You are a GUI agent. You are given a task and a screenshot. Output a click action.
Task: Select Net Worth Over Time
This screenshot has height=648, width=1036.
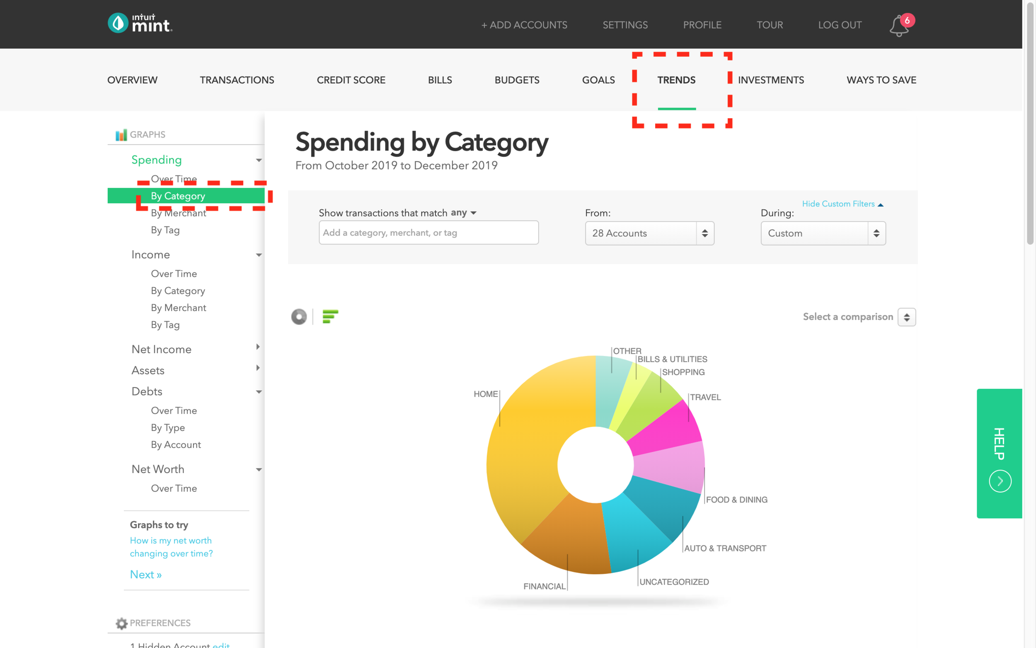(x=174, y=488)
